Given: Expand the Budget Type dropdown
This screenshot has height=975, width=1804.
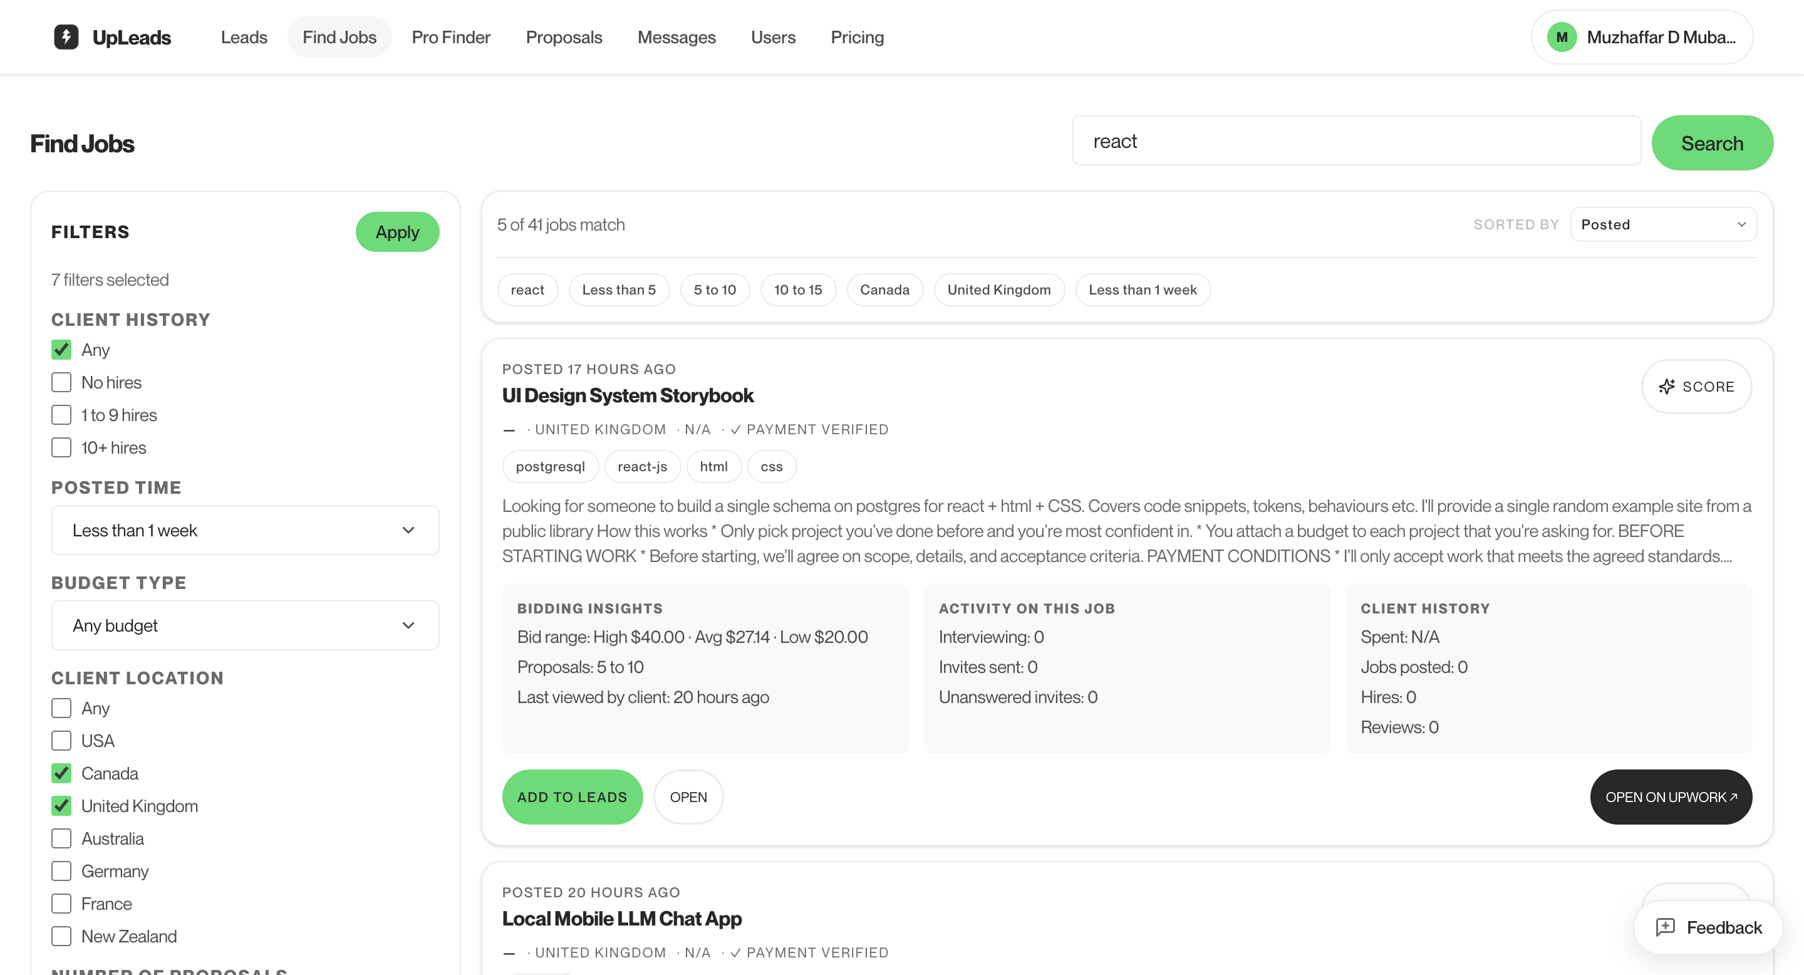Looking at the screenshot, I should coord(245,625).
